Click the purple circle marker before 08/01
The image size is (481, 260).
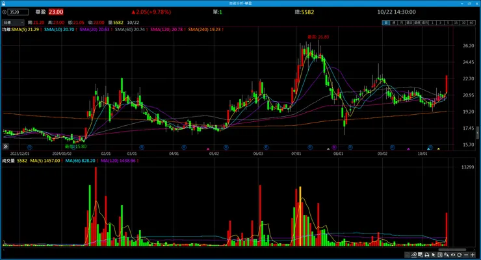(x=334, y=147)
